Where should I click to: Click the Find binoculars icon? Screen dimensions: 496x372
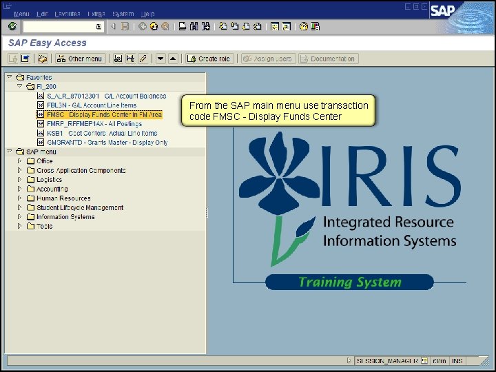pos(194,27)
